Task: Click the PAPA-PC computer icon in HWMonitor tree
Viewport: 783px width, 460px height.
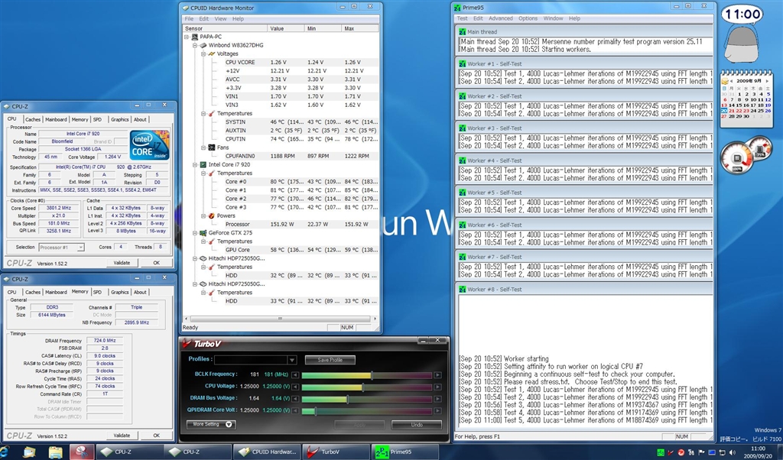Action: point(195,37)
